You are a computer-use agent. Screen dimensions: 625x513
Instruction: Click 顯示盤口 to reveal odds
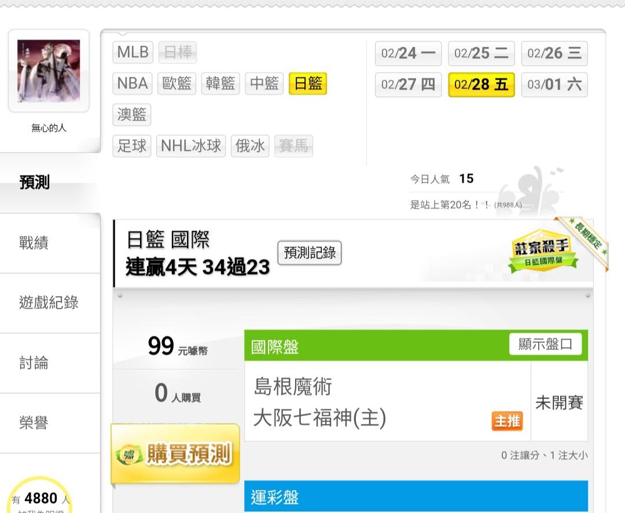(x=545, y=344)
